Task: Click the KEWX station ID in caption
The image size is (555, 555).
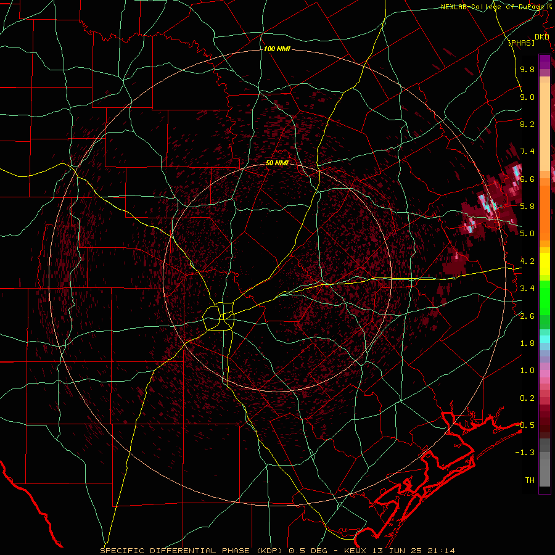Action: [x=356, y=551]
